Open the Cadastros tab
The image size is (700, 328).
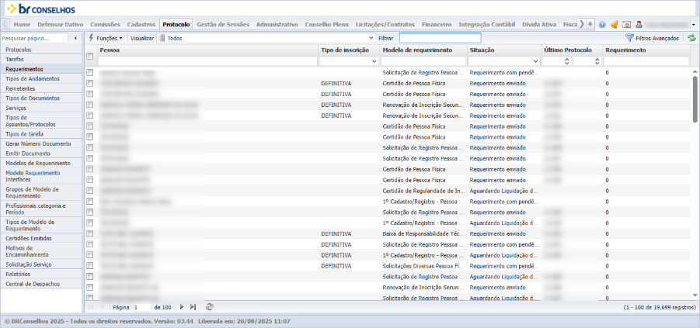(x=141, y=25)
